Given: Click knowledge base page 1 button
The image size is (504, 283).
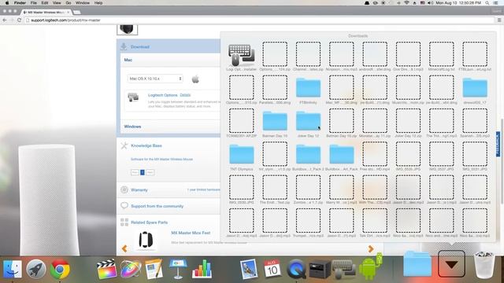Looking at the screenshot, I should [x=143, y=172].
